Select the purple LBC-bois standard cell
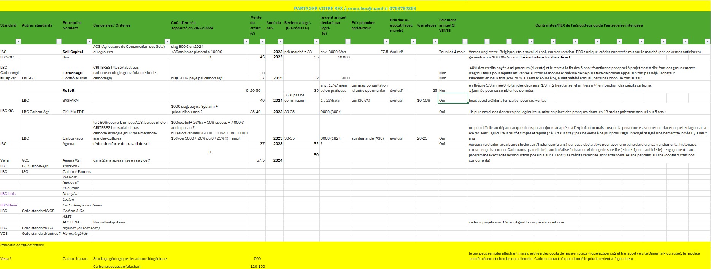This screenshot has height=269, width=711. click(8, 194)
